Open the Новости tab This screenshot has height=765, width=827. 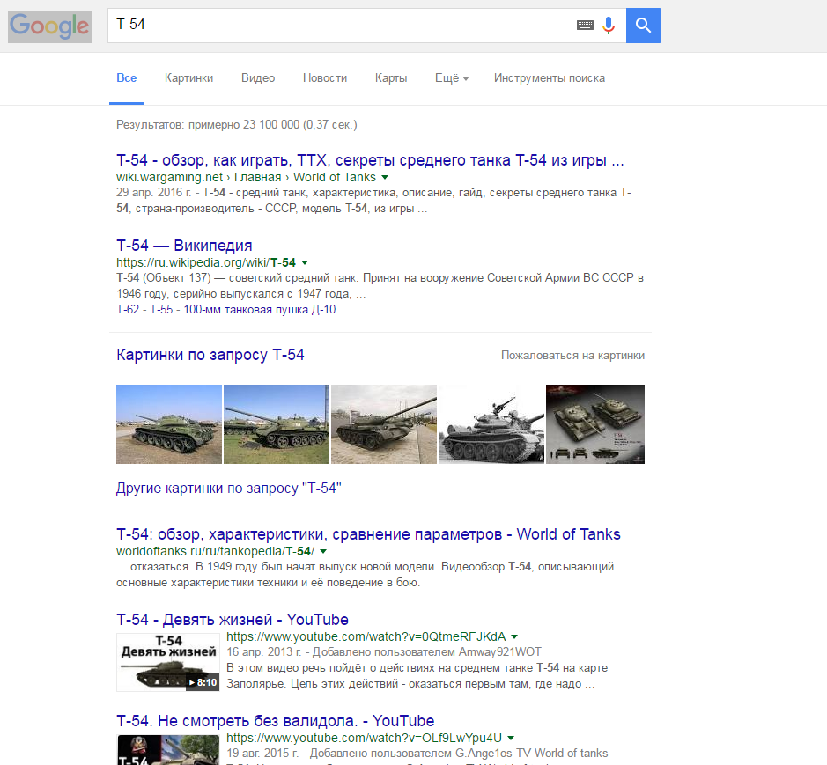point(325,78)
